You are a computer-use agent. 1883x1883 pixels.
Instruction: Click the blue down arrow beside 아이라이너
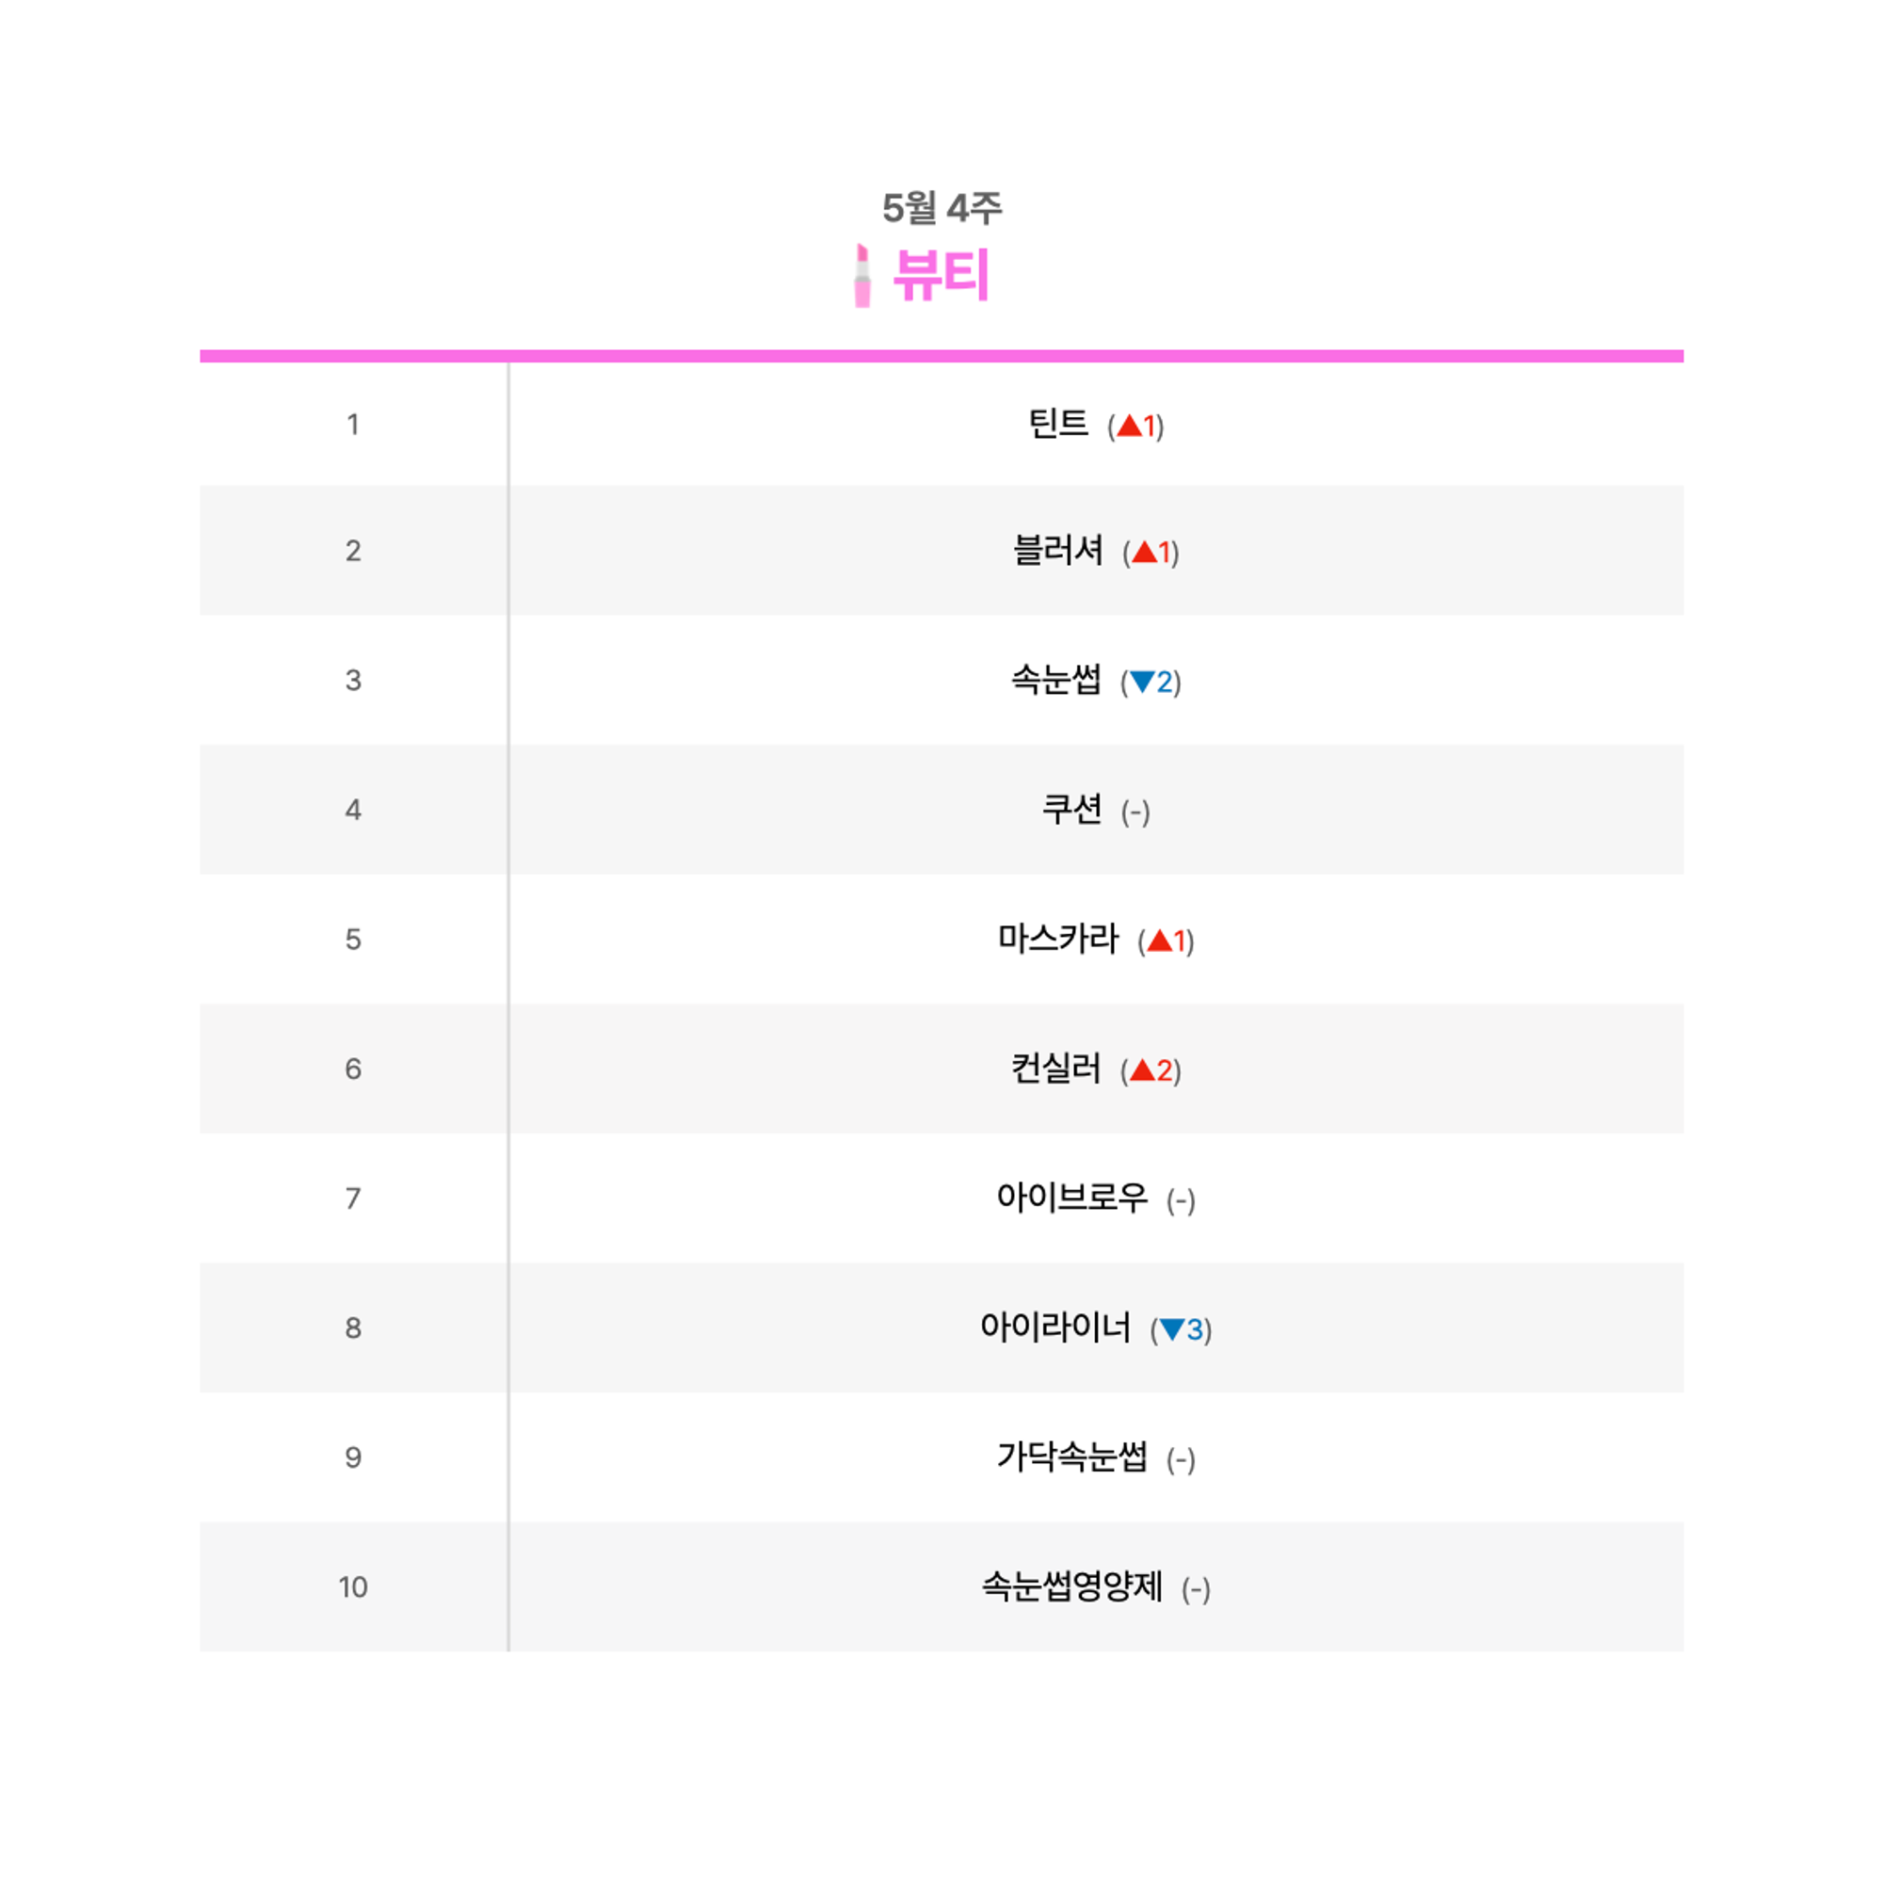click(x=1172, y=1329)
